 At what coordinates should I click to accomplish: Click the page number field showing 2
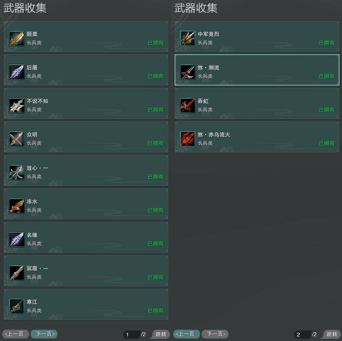(x=302, y=334)
